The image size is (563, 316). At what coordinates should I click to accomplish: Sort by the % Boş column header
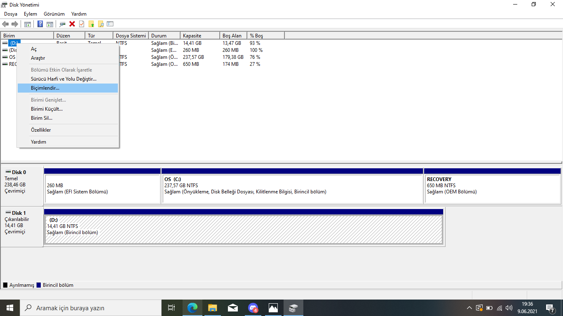click(266, 36)
